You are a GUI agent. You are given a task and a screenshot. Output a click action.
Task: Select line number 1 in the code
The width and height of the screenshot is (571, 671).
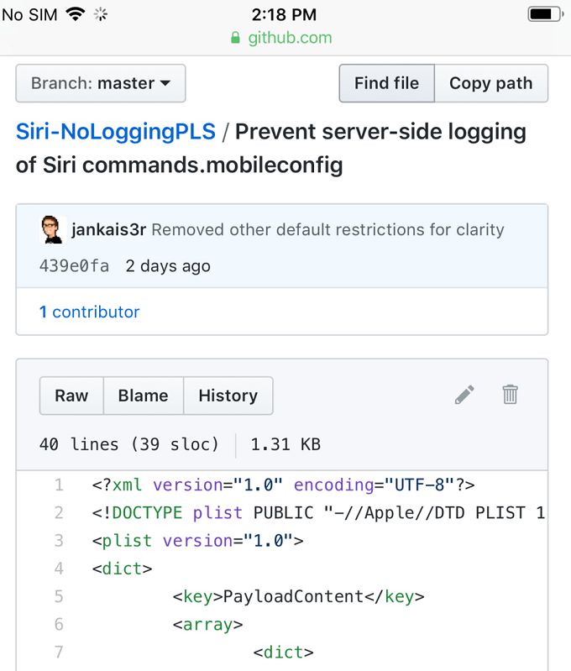click(59, 485)
